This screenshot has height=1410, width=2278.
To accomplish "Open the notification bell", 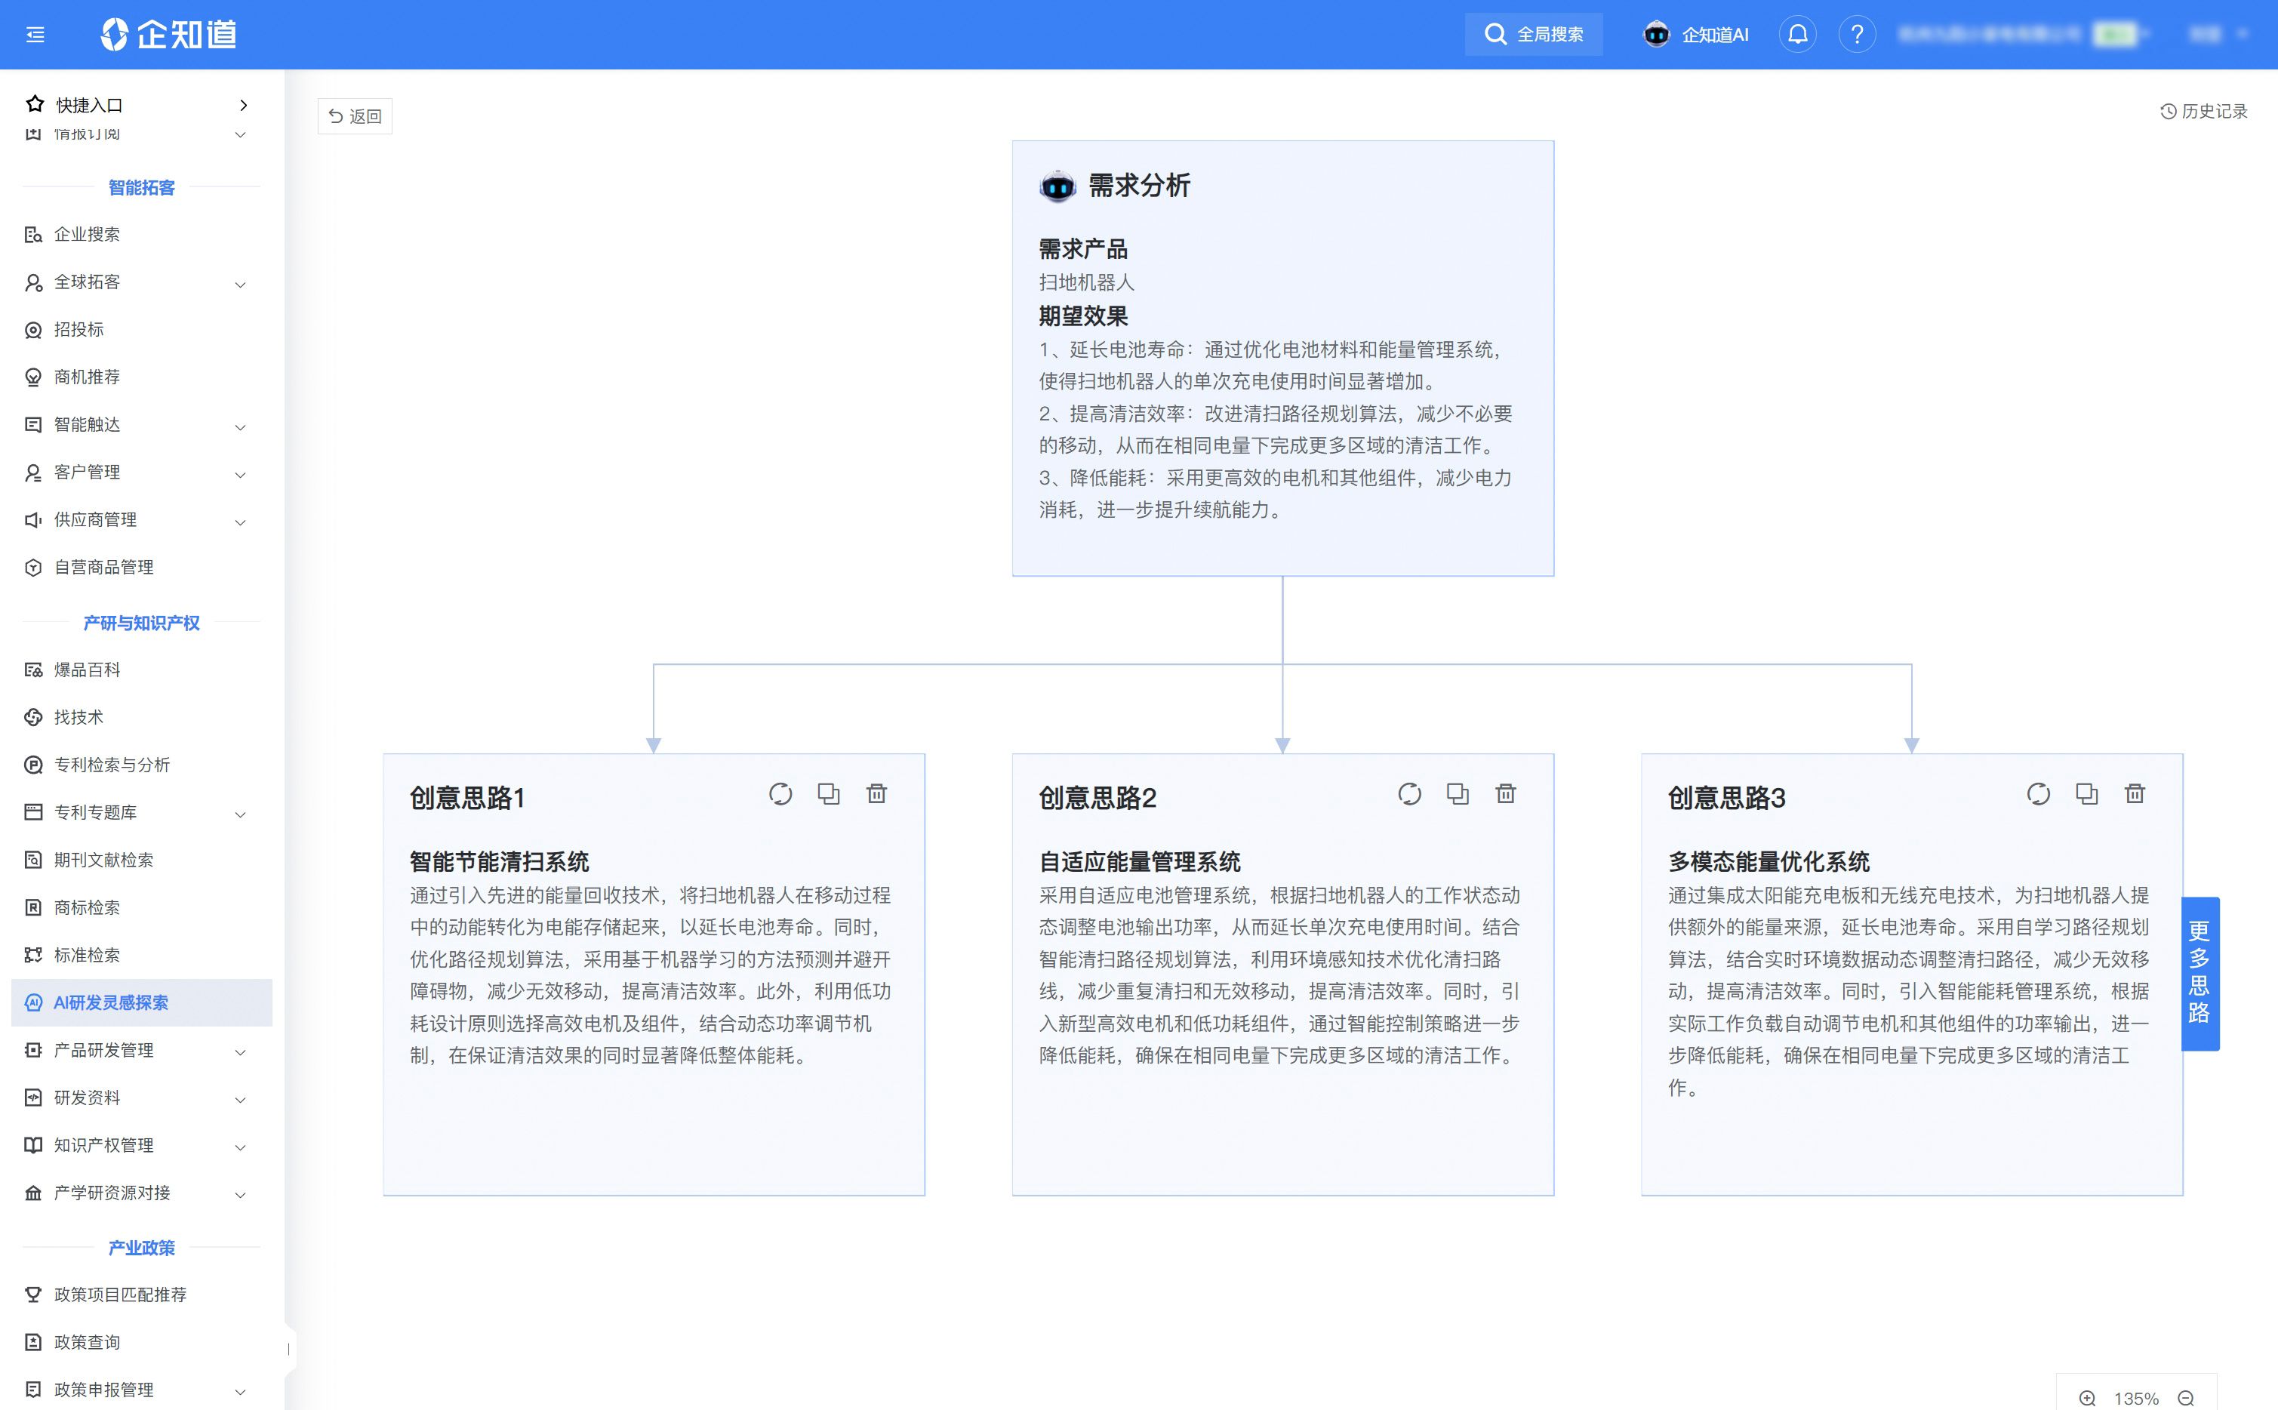I will 1797,35.
